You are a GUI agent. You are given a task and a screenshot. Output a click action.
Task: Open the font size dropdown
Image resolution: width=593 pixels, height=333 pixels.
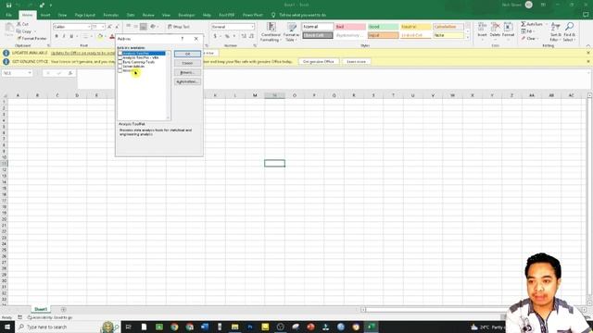point(103,27)
